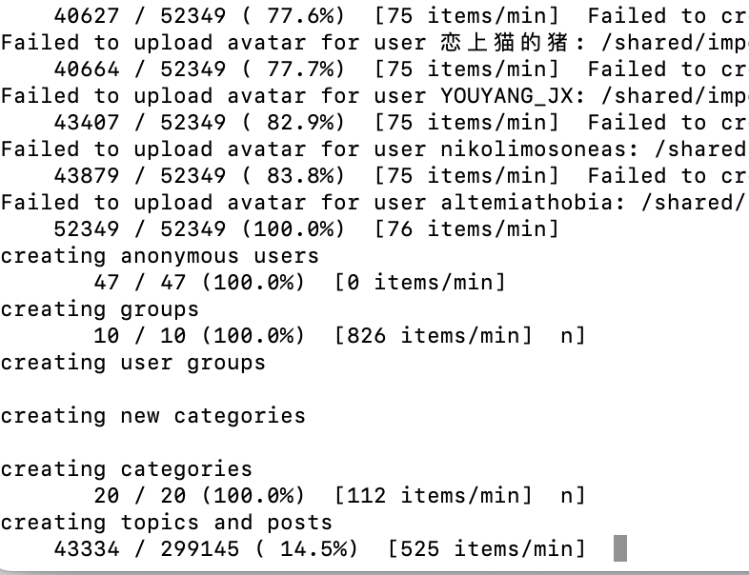Click the "creating user groups" line
Viewport: 749px width, 575px height.
click(x=132, y=363)
